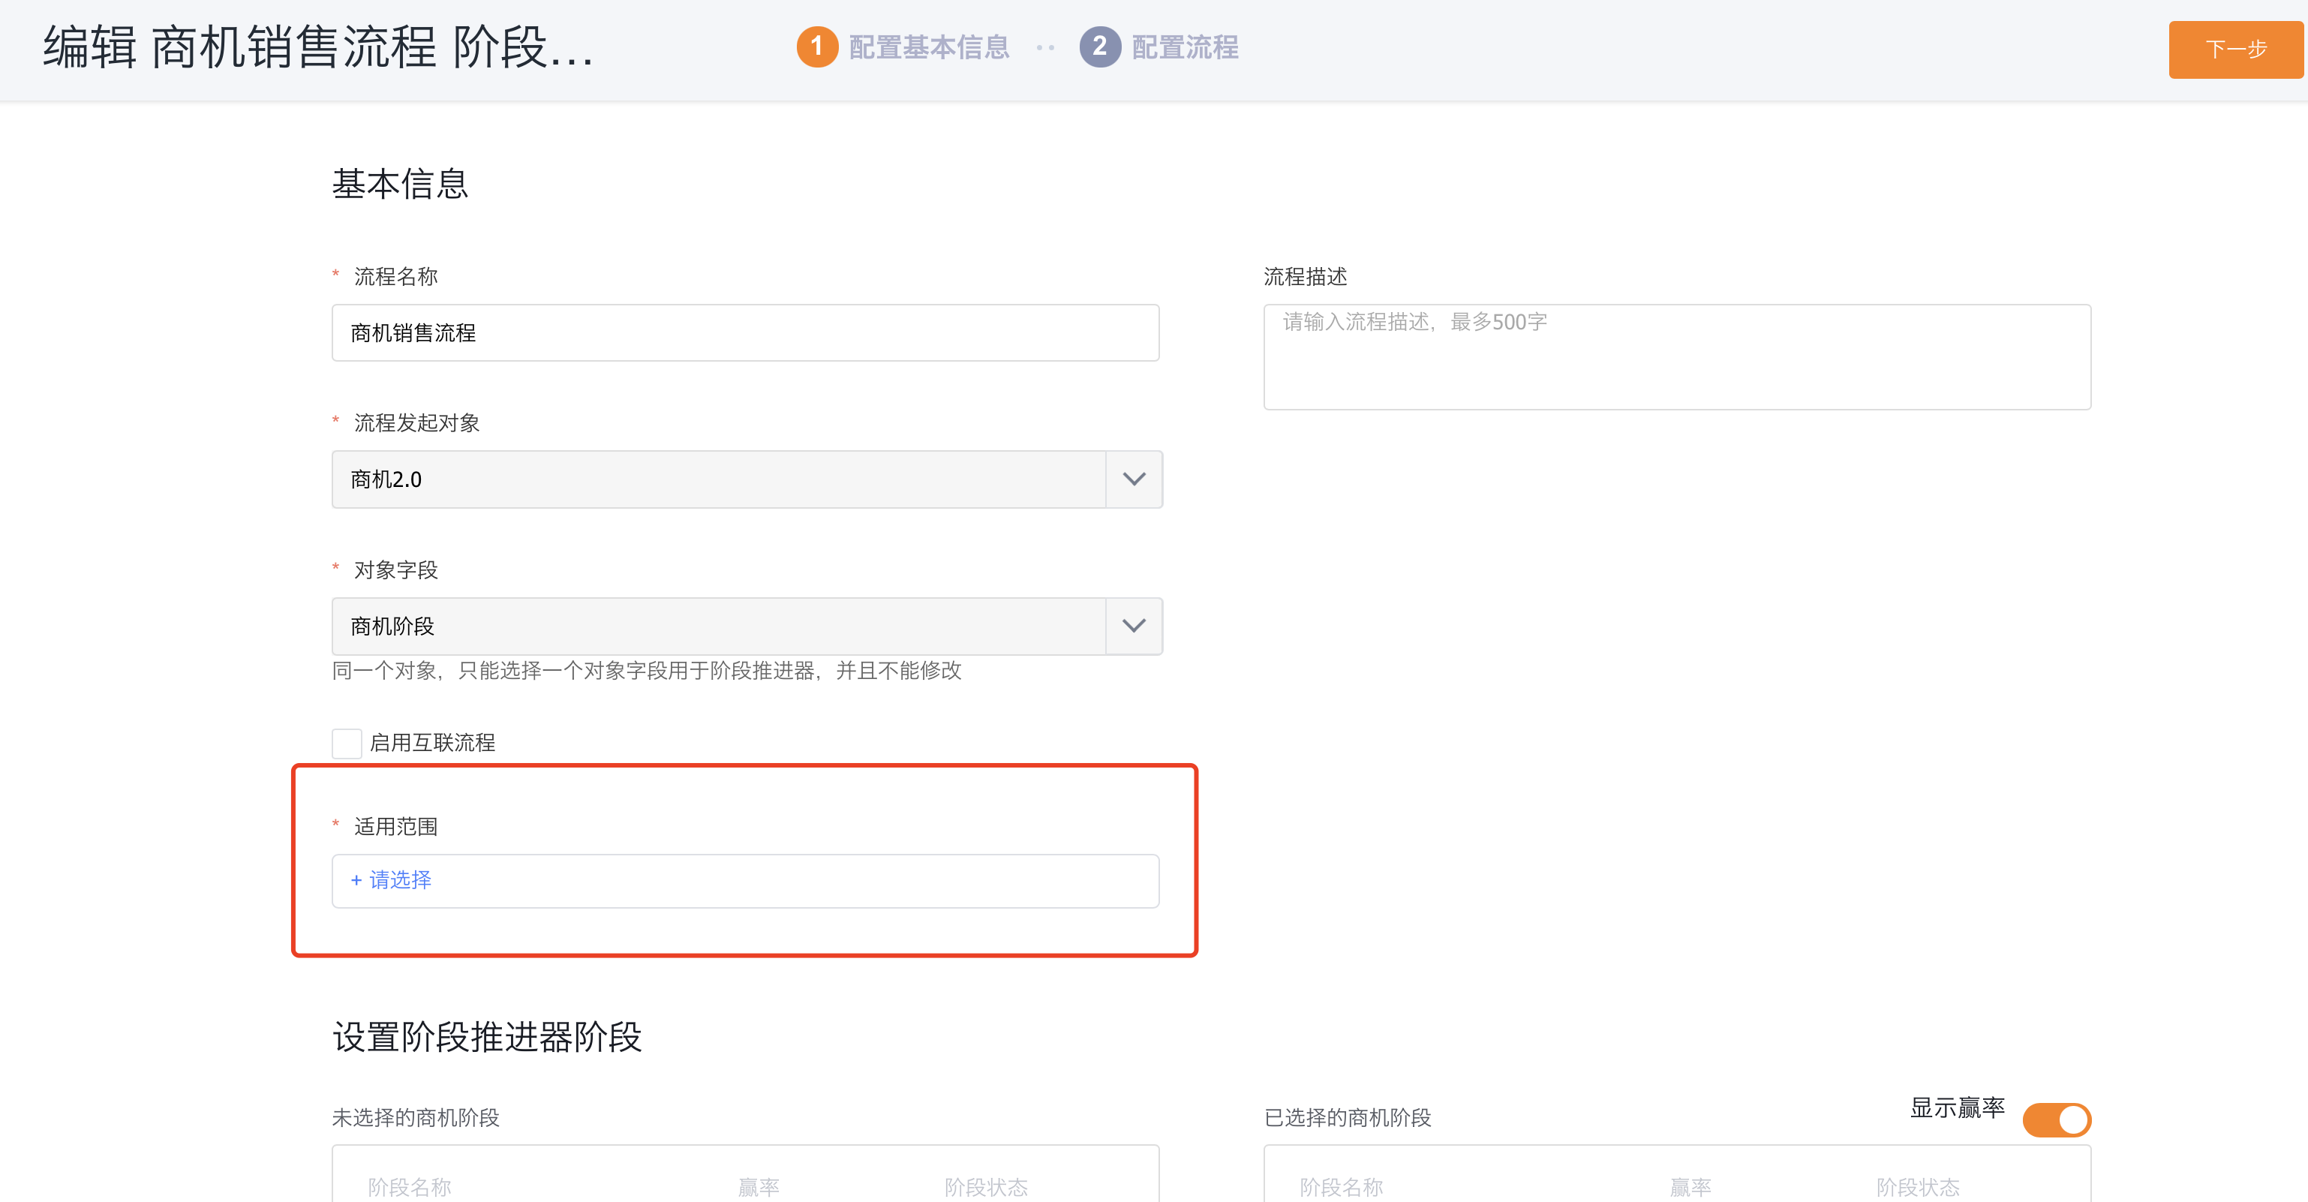Viewport: 2308px width, 1202px height.
Task: Expand the 流程发起对象 chevron arrow
Action: click(1134, 479)
